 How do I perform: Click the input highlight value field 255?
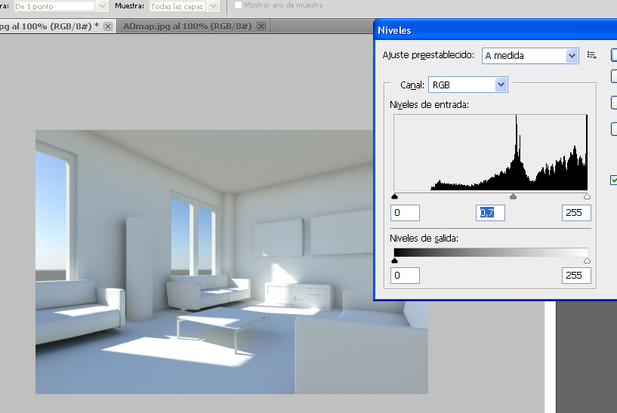click(576, 213)
